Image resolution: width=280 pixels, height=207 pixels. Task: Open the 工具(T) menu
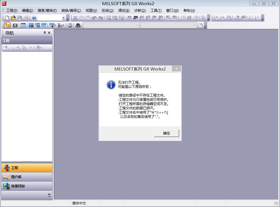[x=156, y=11]
